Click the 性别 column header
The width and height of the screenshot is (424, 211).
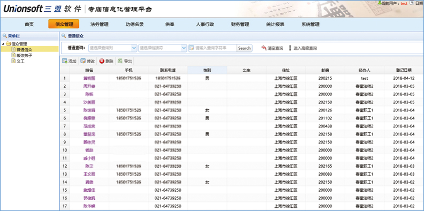(207, 70)
